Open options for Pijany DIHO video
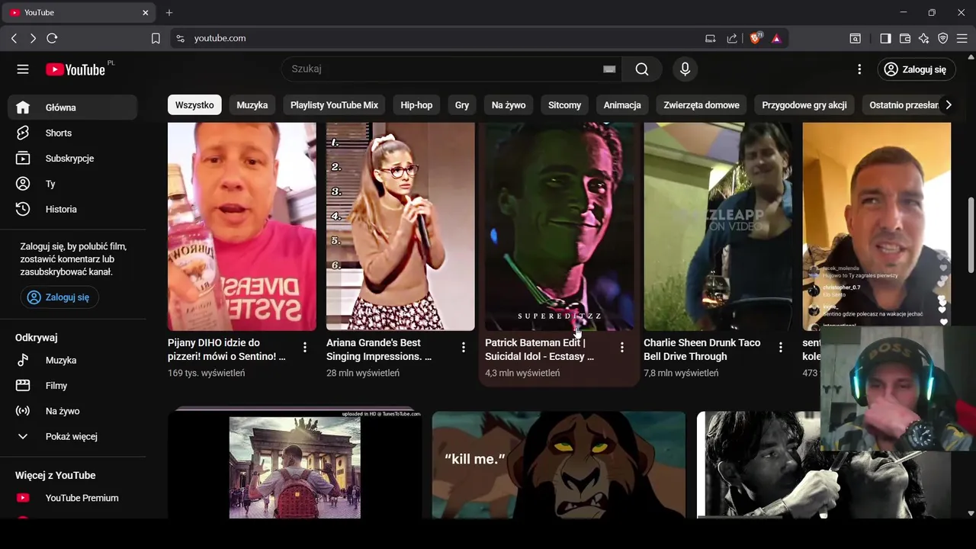Screen dimensions: 976x549 pos(304,347)
